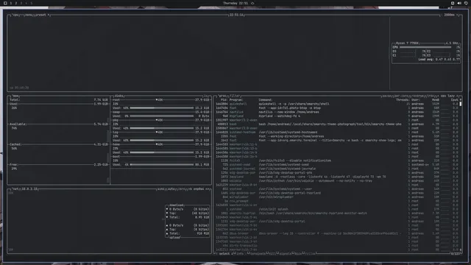Select the nautilus process row

coord(336,112)
